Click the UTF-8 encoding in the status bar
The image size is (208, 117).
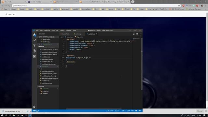pyautogui.click(x=123, y=111)
